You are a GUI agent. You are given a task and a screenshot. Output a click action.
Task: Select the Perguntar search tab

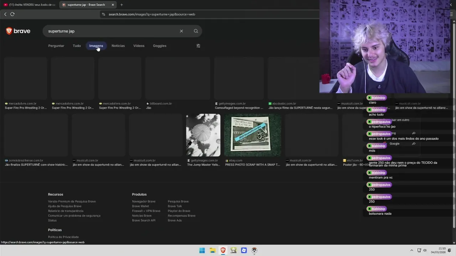tap(56, 46)
